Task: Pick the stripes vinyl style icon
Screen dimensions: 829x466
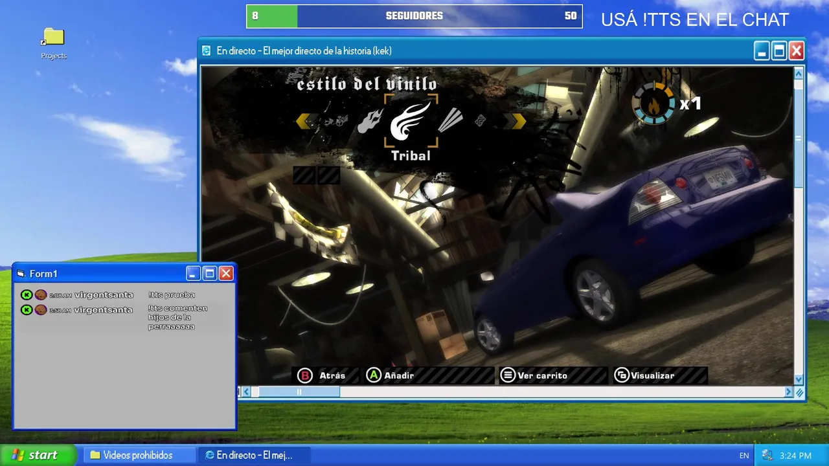Action: tap(450, 120)
